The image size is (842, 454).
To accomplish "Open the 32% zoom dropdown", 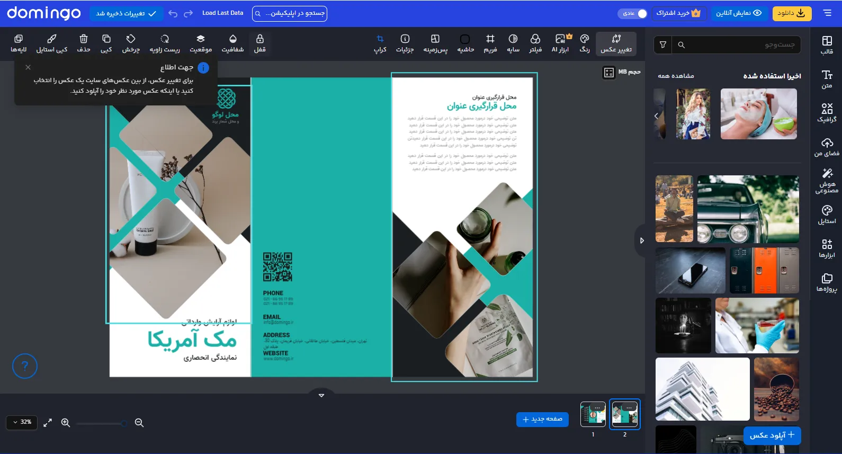I will (22, 422).
